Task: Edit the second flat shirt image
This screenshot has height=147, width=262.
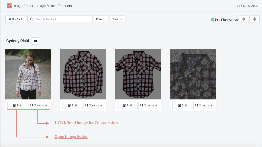Action: click(x=73, y=105)
